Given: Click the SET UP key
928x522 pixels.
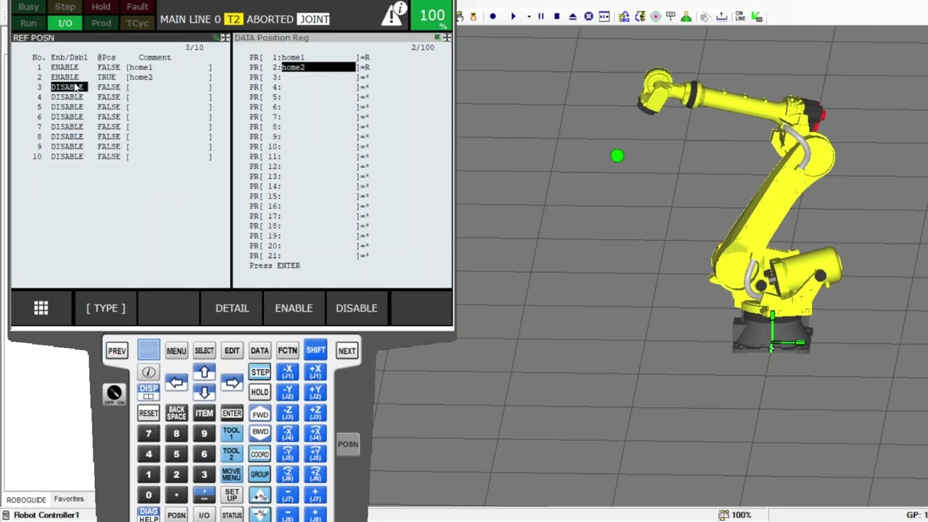Looking at the screenshot, I should [x=231, y=495].
